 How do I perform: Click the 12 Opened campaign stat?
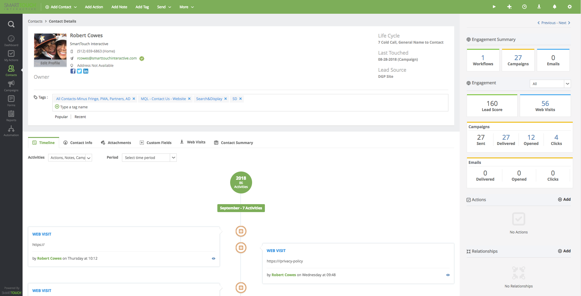pos(531,140)
